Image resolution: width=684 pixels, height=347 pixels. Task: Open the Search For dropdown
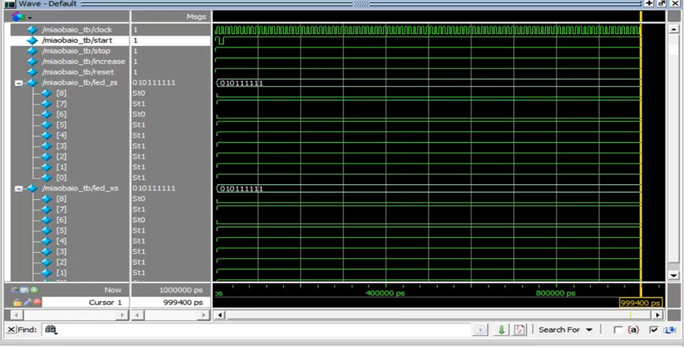point(565,330)
